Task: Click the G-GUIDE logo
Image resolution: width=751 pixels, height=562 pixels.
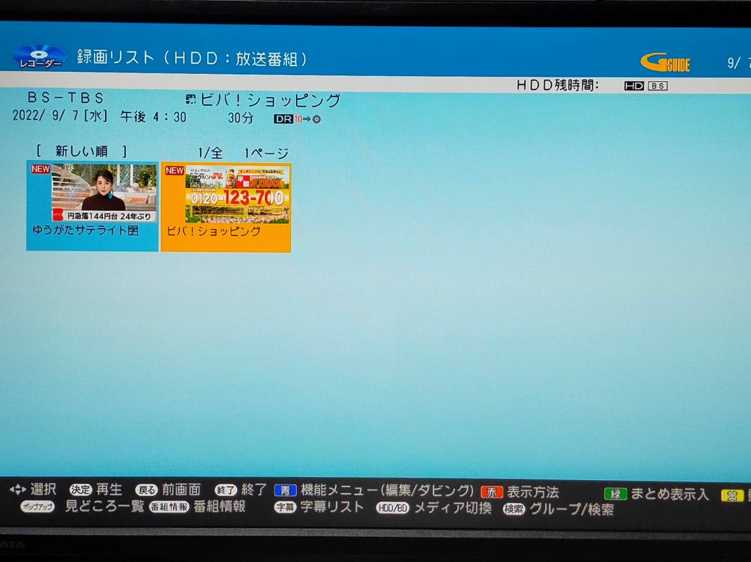Action: [665, 63]
